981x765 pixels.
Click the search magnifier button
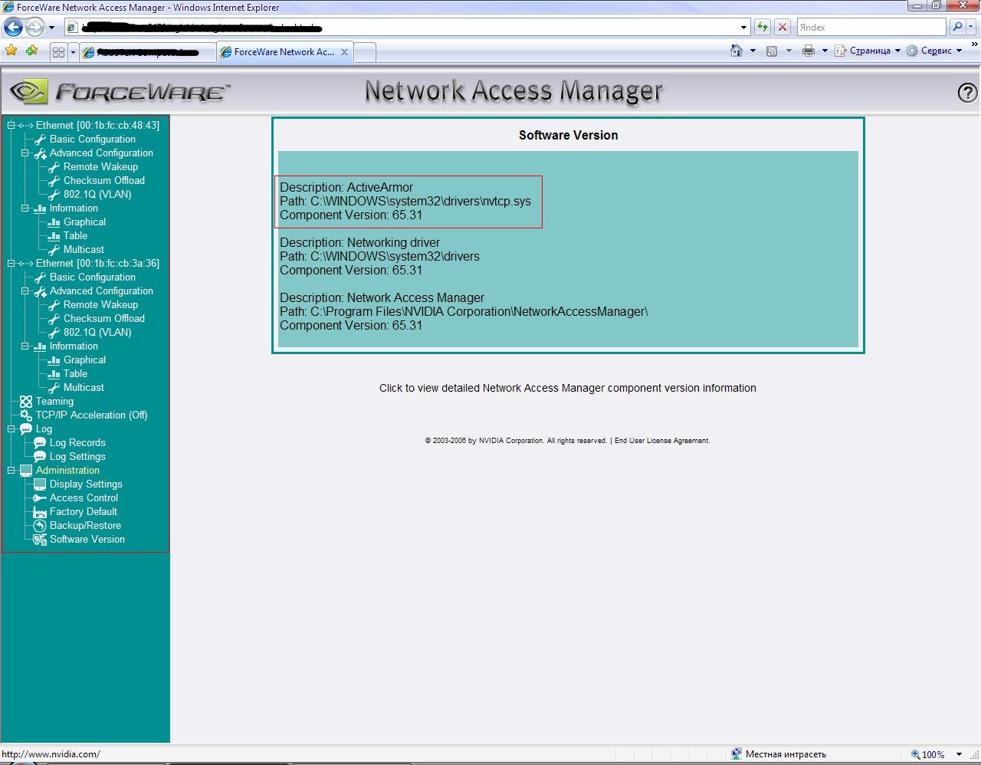957,28
